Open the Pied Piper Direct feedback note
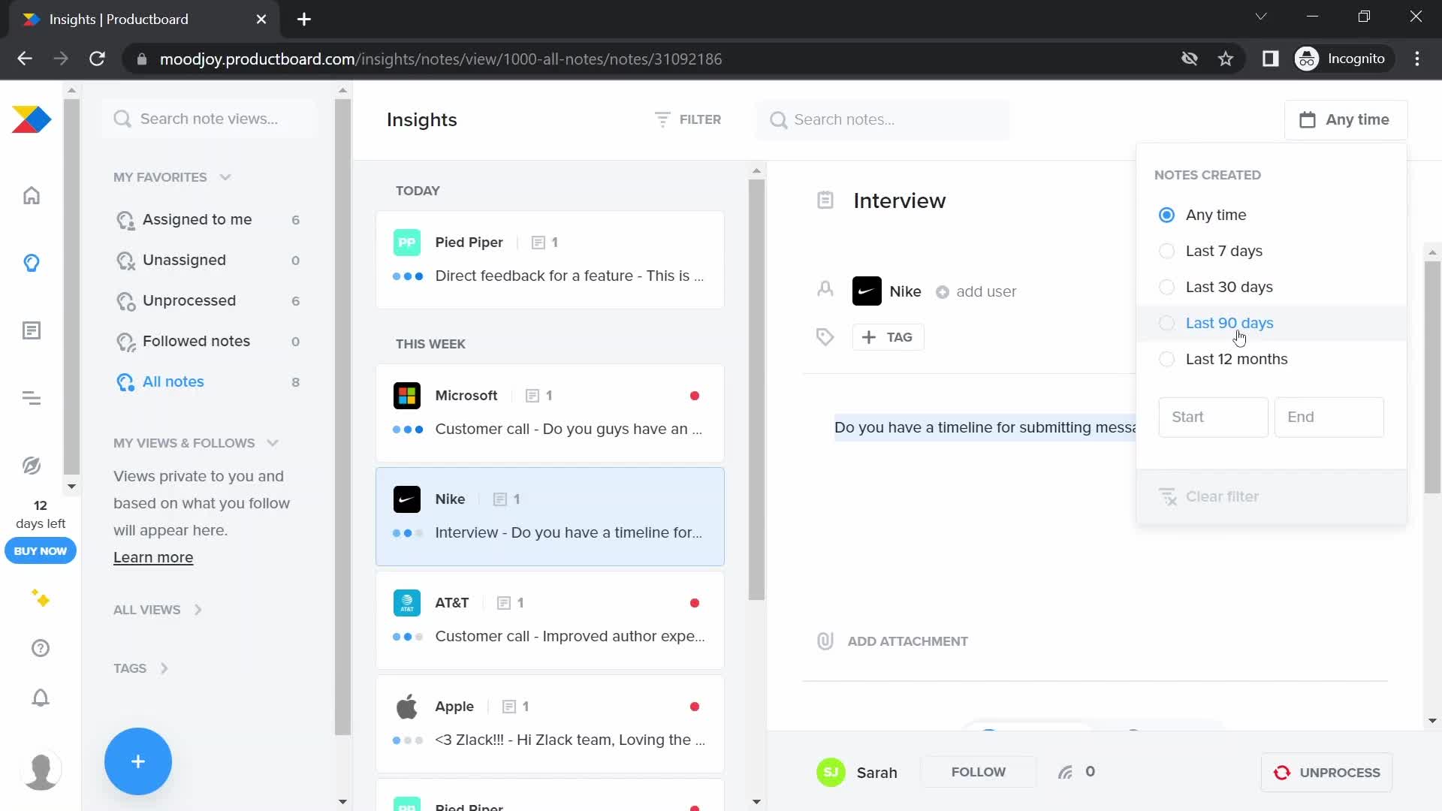This screenshot has width=1442, height=811. pyautogui.click(x=550, y=260)
